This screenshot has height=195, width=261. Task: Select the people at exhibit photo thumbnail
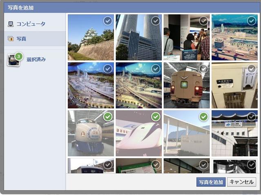pos(187,37)
